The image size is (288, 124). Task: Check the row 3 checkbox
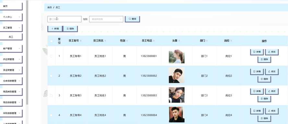tap(51, 96)
